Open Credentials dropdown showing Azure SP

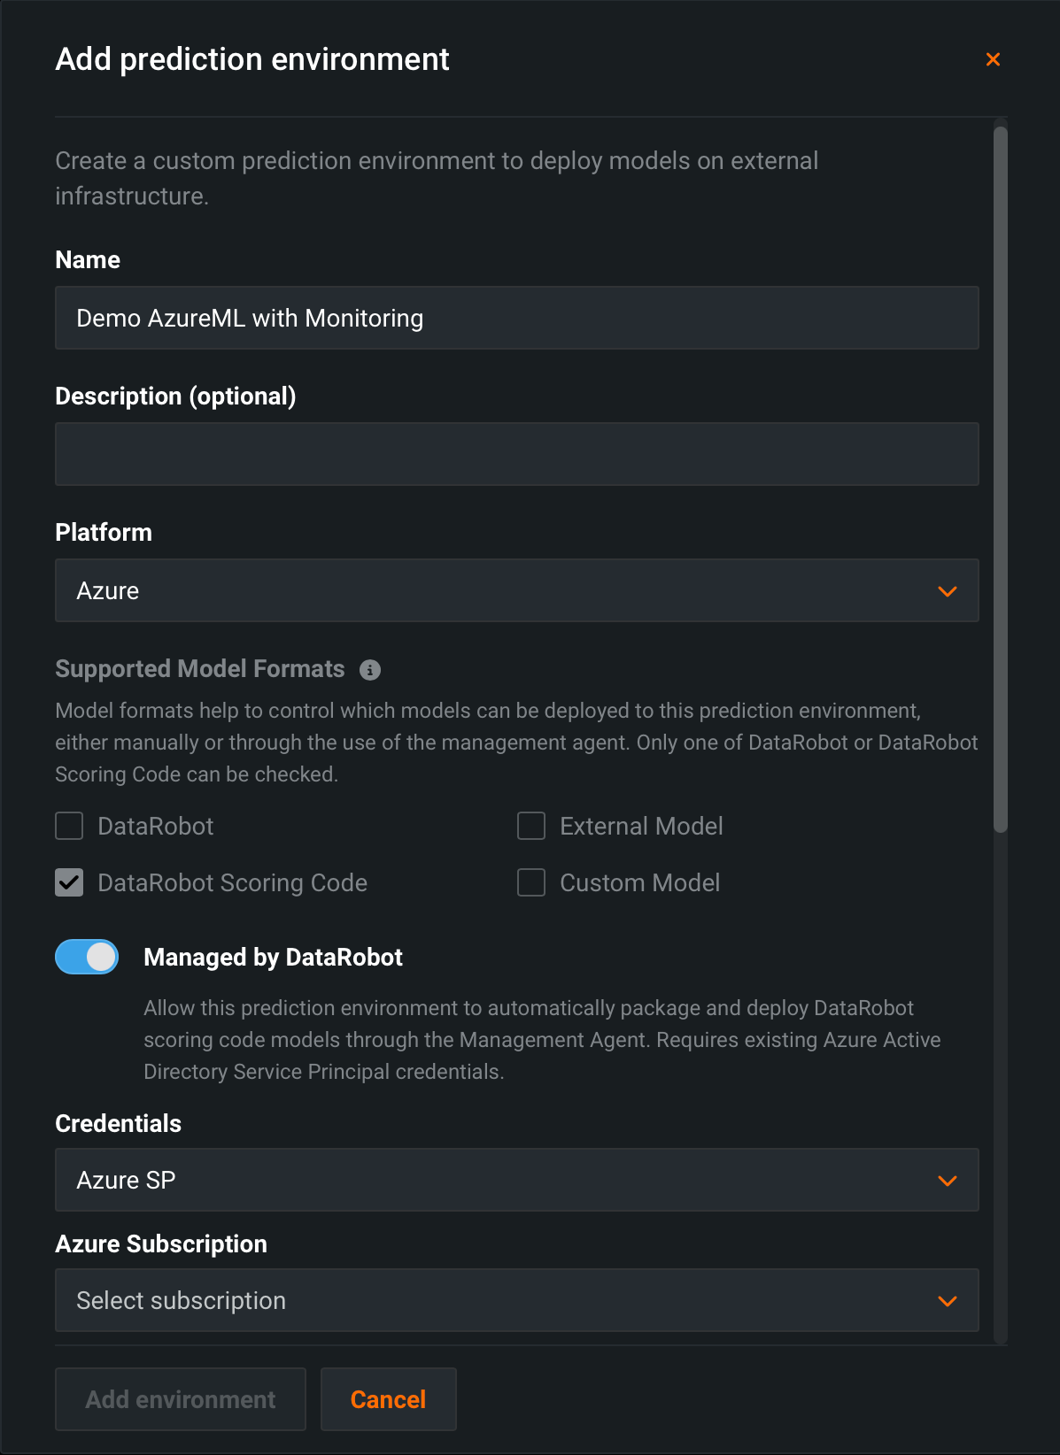[496, 1180]
